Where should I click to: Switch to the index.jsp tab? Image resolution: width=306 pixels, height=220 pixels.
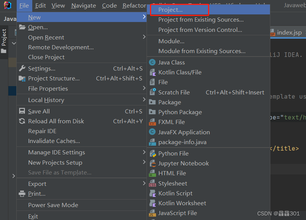pyautogui.click(x=290, y=33)
